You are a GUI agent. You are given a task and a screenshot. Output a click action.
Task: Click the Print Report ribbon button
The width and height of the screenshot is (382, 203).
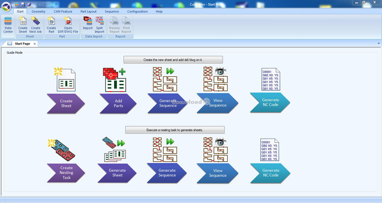tap(126, 25)
